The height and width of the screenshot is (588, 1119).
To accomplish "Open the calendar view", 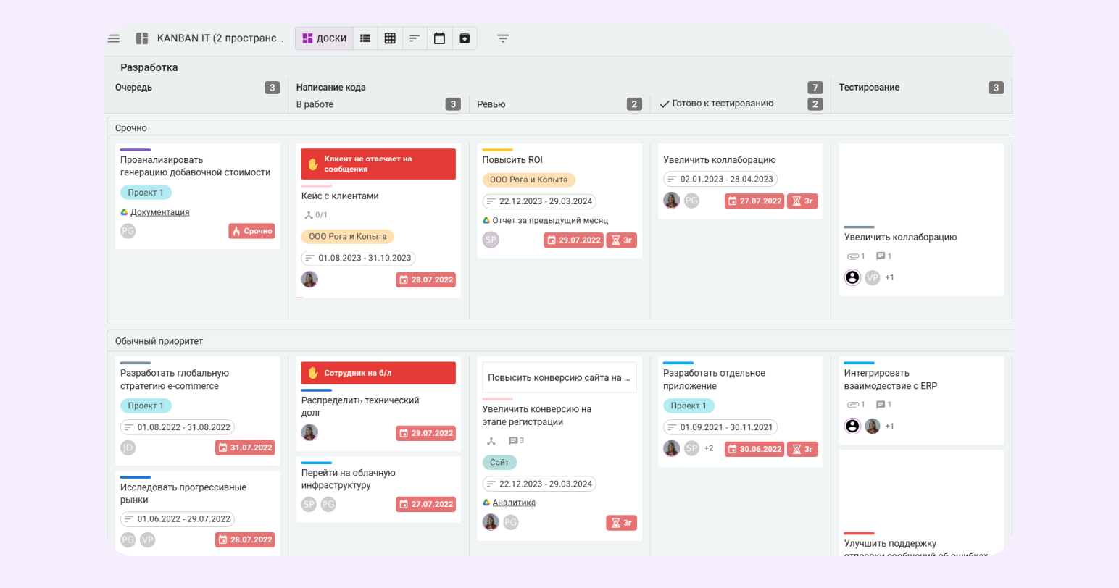I will (x=439, y=38).
